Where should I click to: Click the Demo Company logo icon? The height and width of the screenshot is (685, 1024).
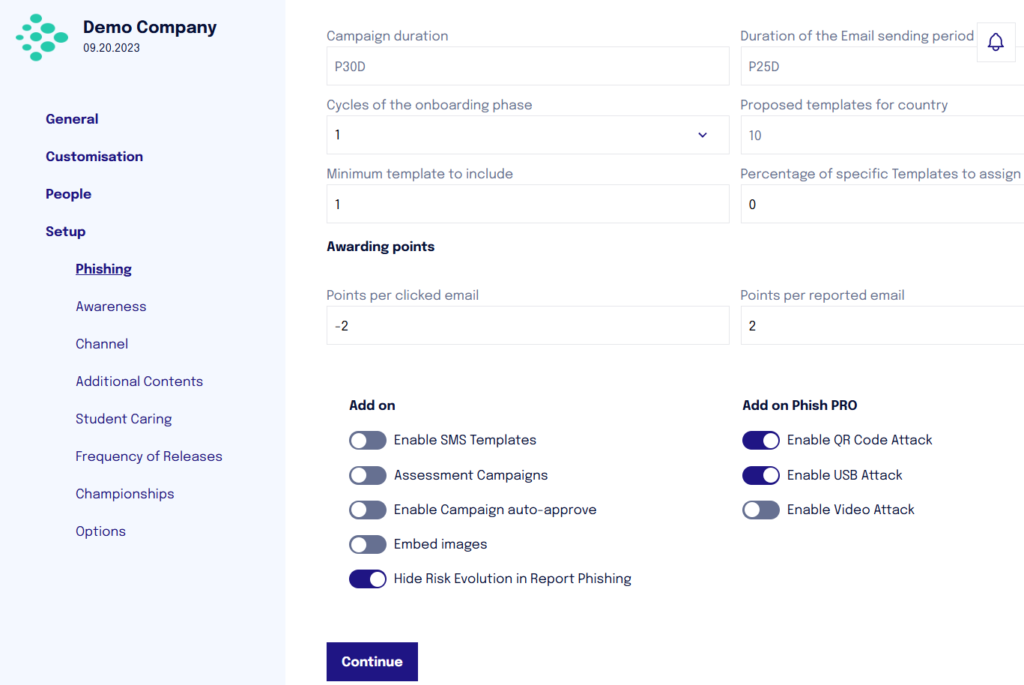[x=42, y=37]
